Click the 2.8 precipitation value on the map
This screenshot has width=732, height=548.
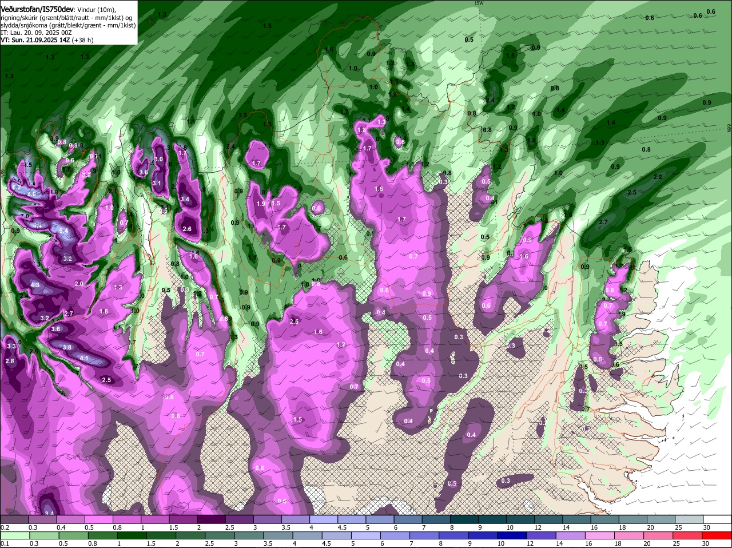pos(10,361)
